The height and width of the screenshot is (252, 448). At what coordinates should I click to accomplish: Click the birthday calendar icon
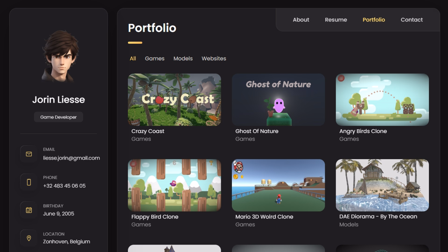29,210
